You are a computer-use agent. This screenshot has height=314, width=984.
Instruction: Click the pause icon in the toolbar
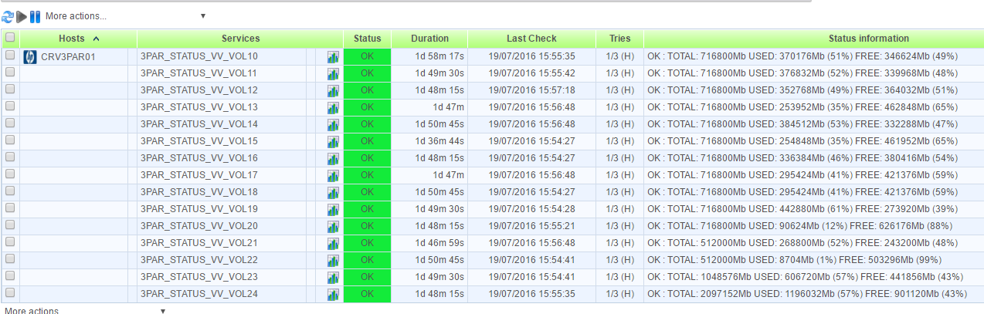[35, 15]
